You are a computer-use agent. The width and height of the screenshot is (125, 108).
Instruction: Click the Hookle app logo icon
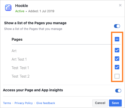pyautogui.click(x=8, y=8)
